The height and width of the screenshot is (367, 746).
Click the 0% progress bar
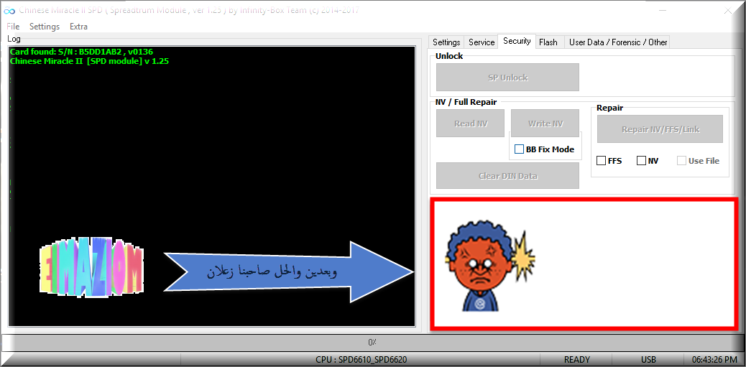(372, 342)
